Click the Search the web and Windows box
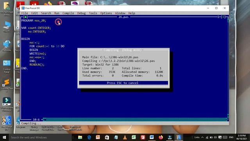Screen dimensions: 250x141 (x=40, y=137)
